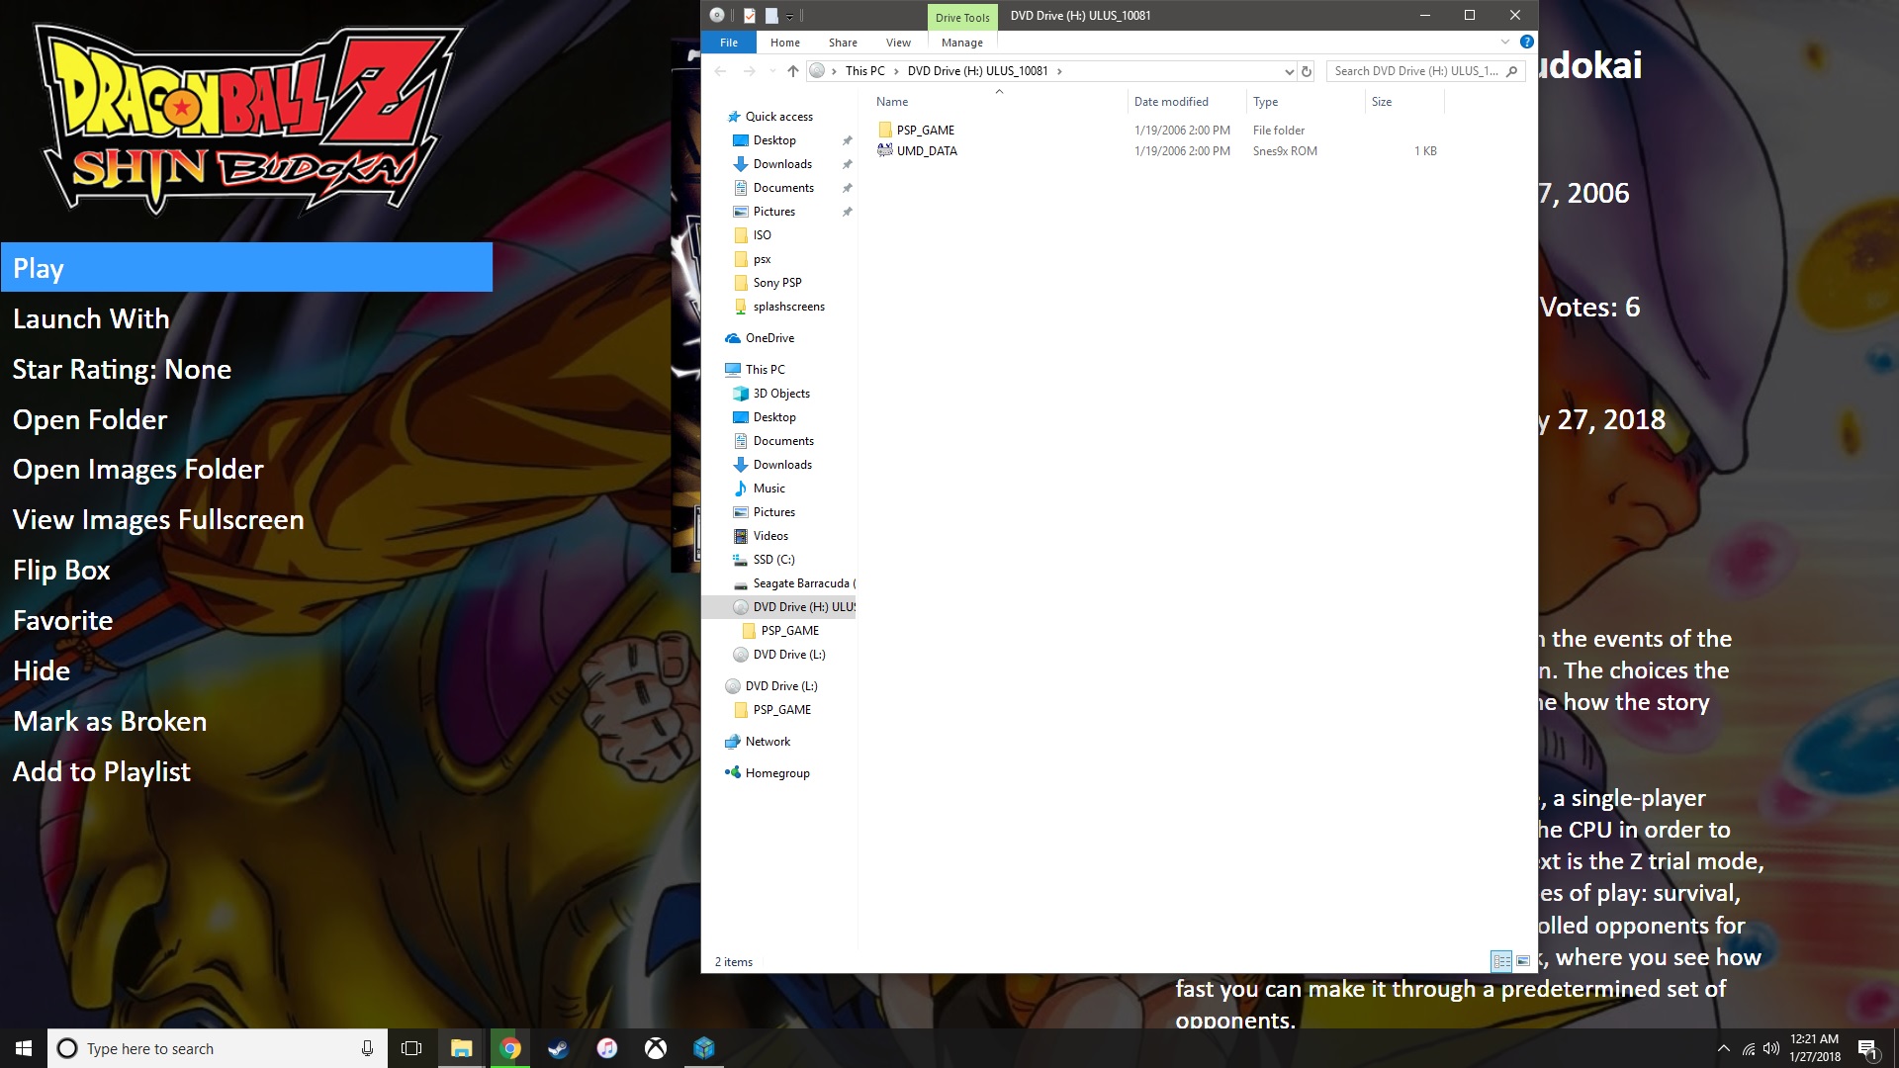The width and height of the screenshot is (1899, 1068).
Task: Open pinned Desktop under Quick access
Action: [x=774, y=140]
